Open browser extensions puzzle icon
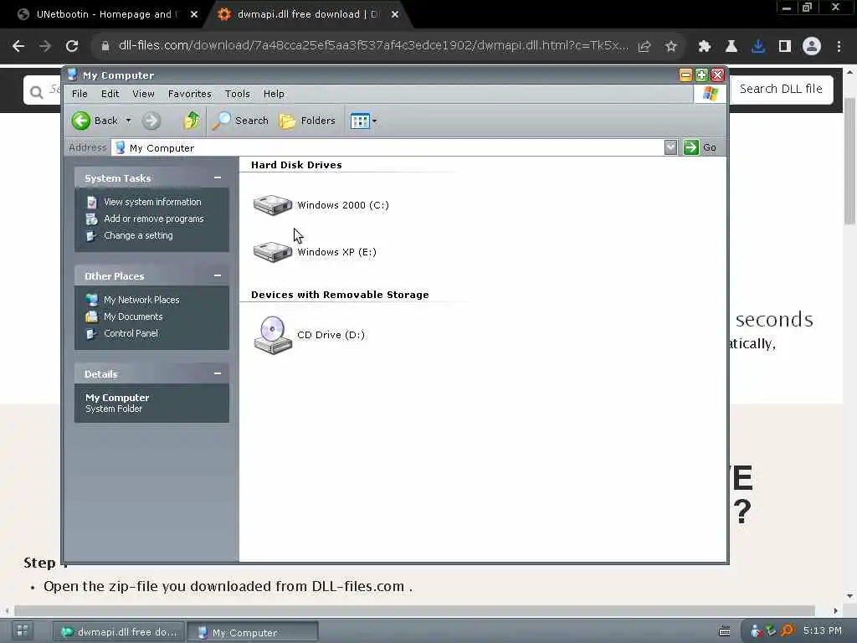857x643 pixels. 705,47
